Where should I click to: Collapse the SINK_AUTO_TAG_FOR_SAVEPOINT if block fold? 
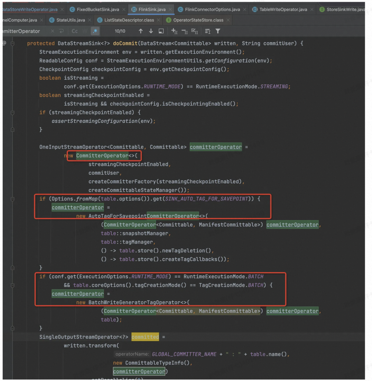12,199
